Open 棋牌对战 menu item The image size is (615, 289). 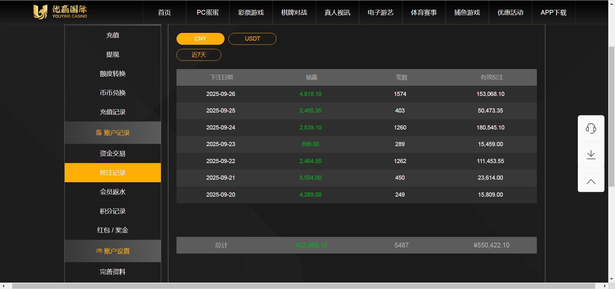294,12
